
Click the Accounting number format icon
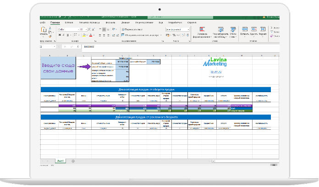(x=167, y=35)
